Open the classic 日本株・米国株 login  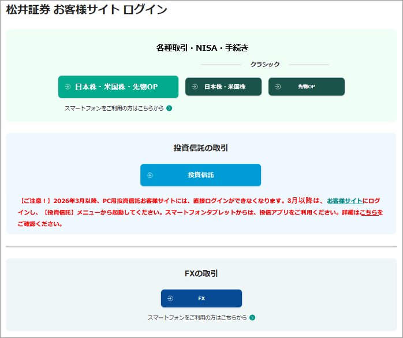223,87
